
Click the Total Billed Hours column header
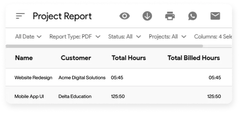point(194,58)
